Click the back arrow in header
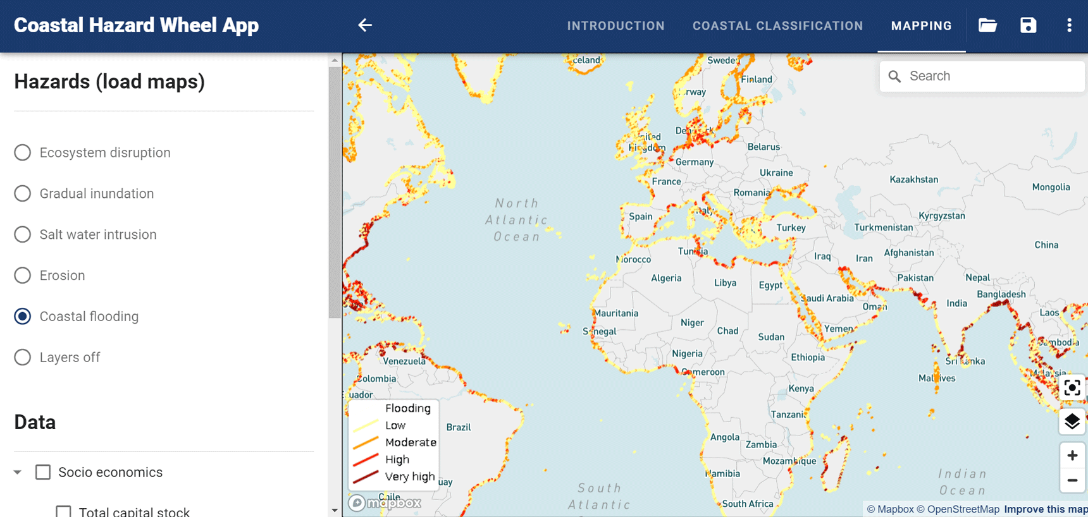Screen dimensions: 1088x517 (365, 25)
